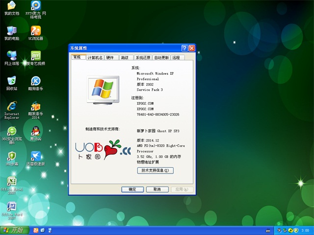Launch 迅雷极速版 from the desktop
This screenshot has width=314, height=235.
(x=35, y=156)
